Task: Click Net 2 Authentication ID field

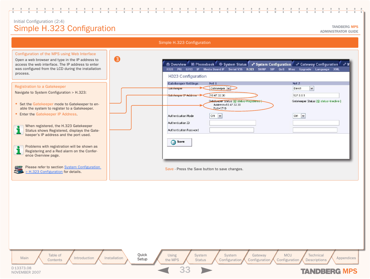Action: [x=316, y=123]
